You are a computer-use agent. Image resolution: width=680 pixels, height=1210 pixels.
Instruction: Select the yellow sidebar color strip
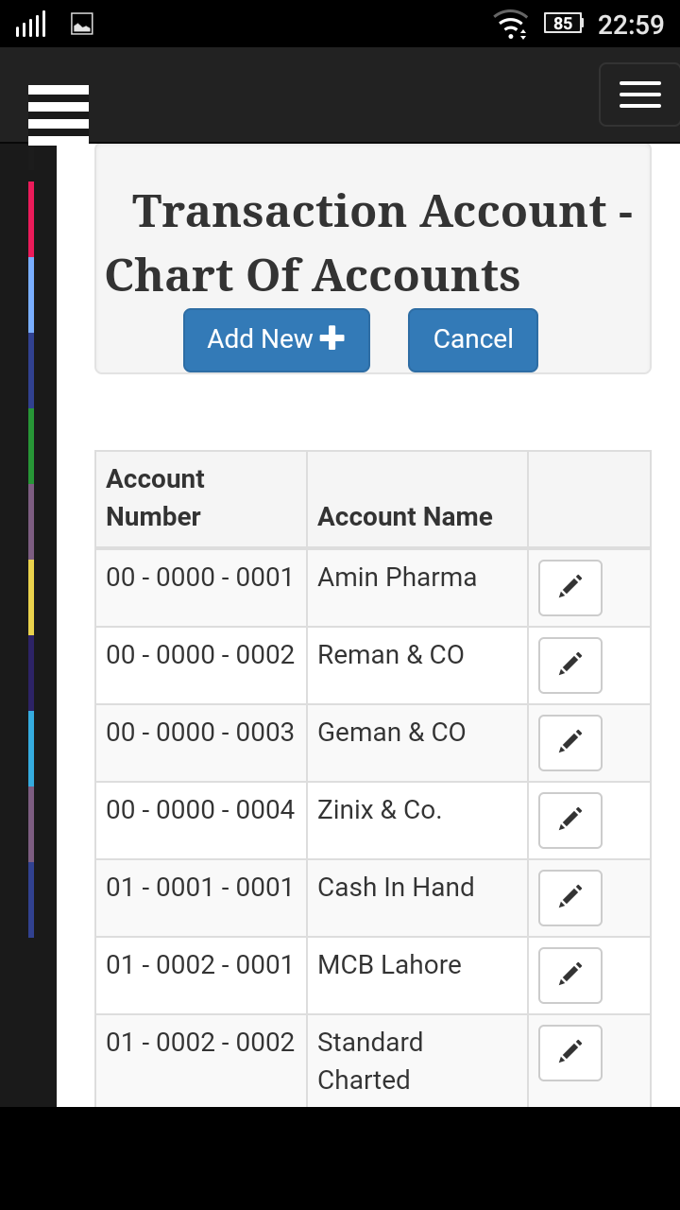point(31,597)
